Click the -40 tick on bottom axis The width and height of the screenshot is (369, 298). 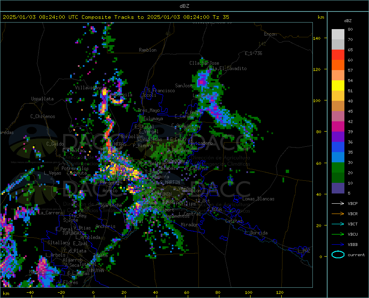click(30, 292)
